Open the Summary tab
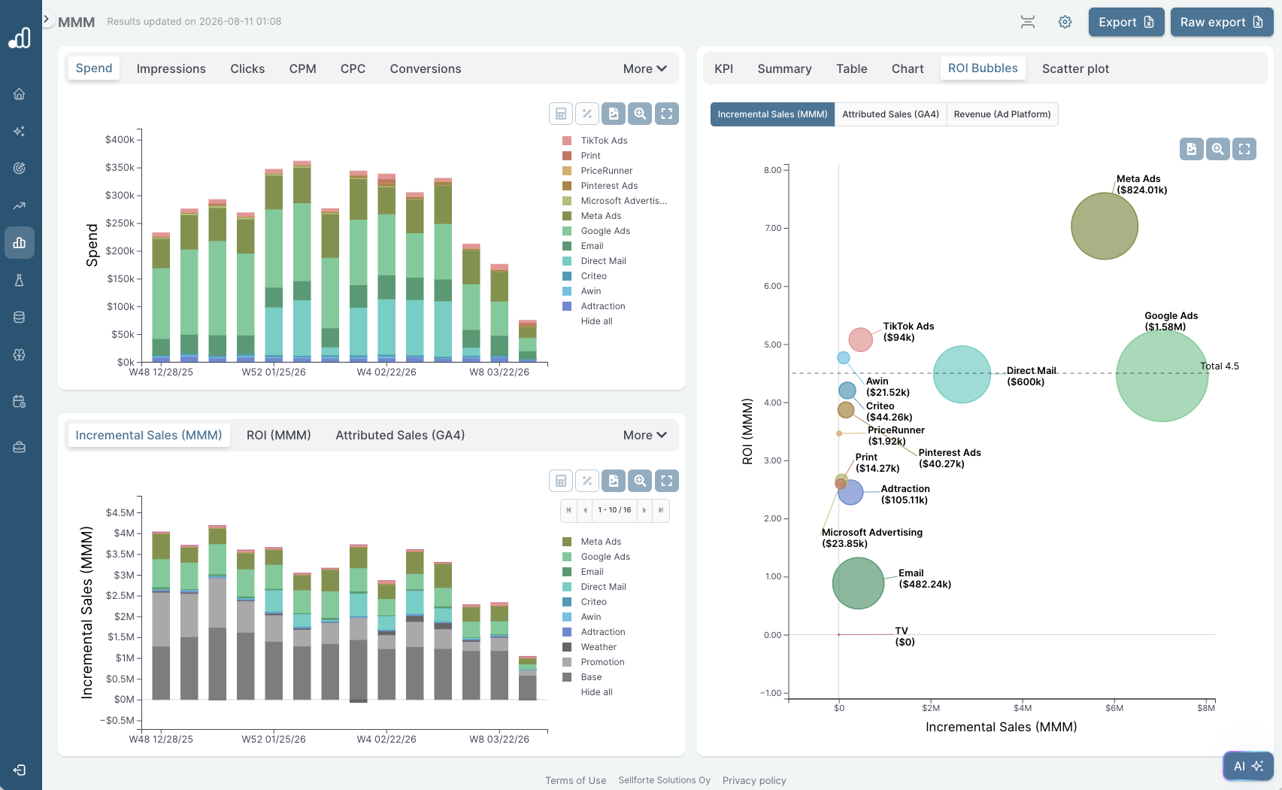Viewport: 1282px width, 790px height. (x=784, y=68)
